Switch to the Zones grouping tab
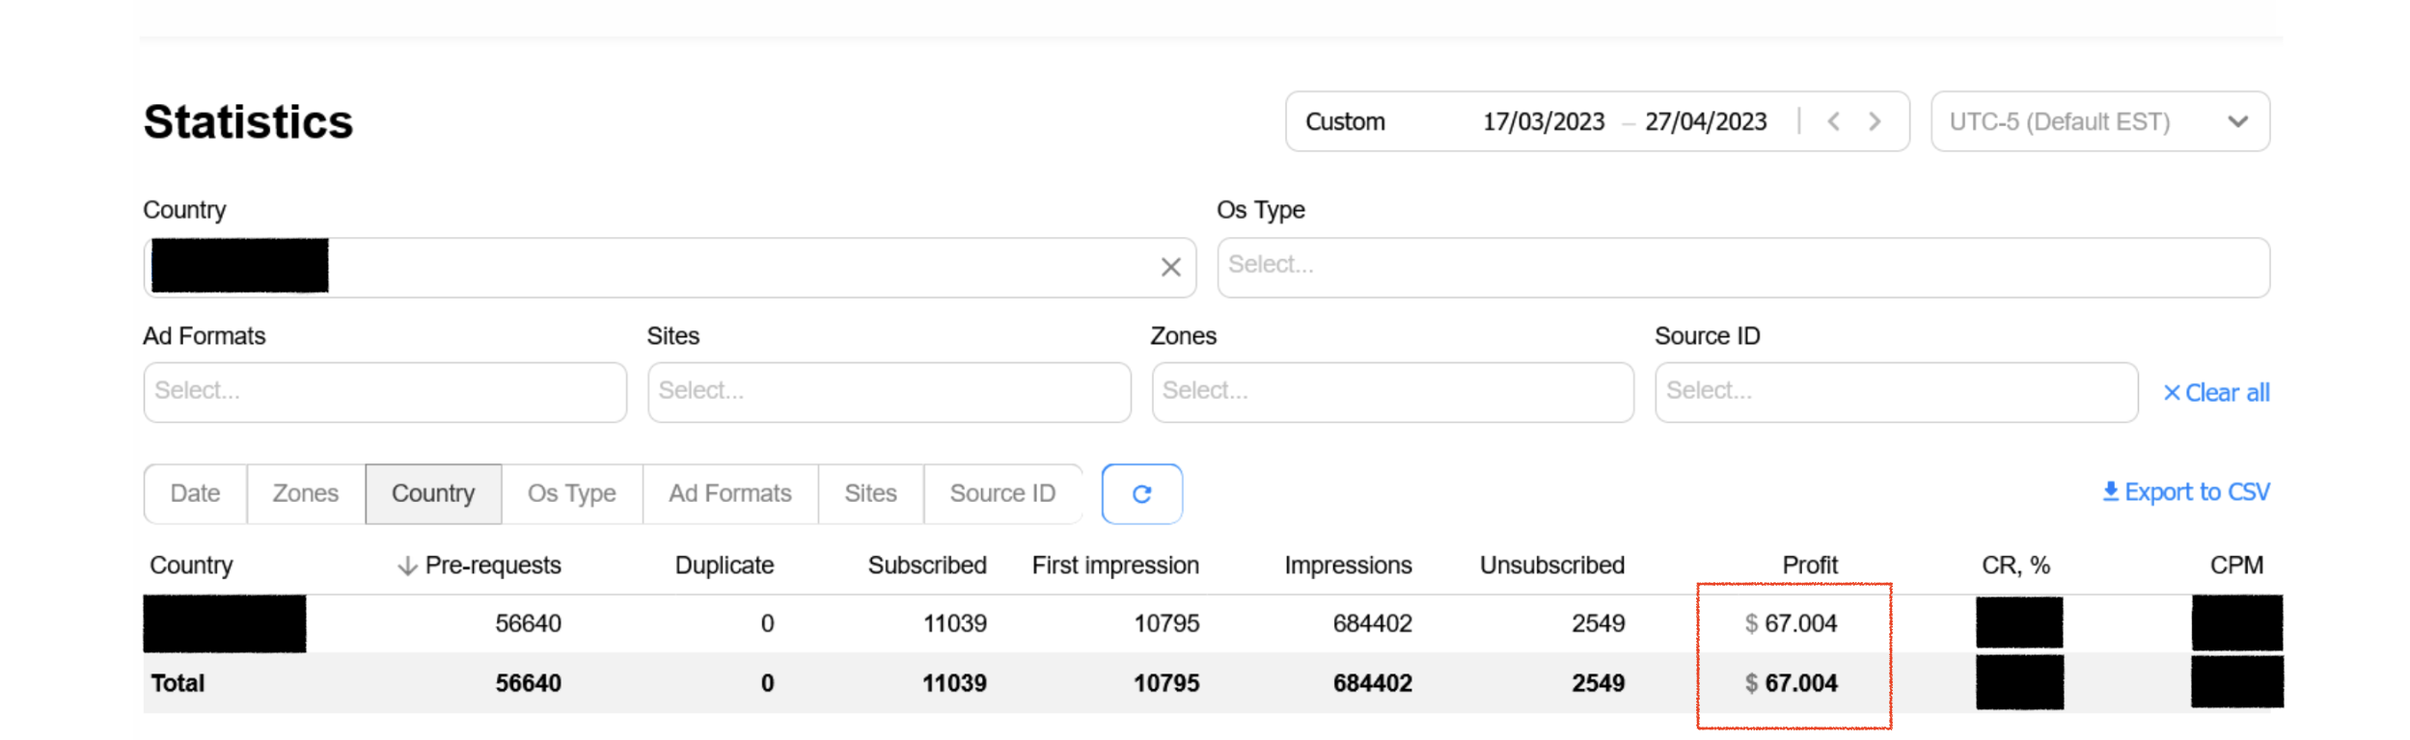Image resolution: width=2410 pixels, height=740 pixels. (306, 494)
